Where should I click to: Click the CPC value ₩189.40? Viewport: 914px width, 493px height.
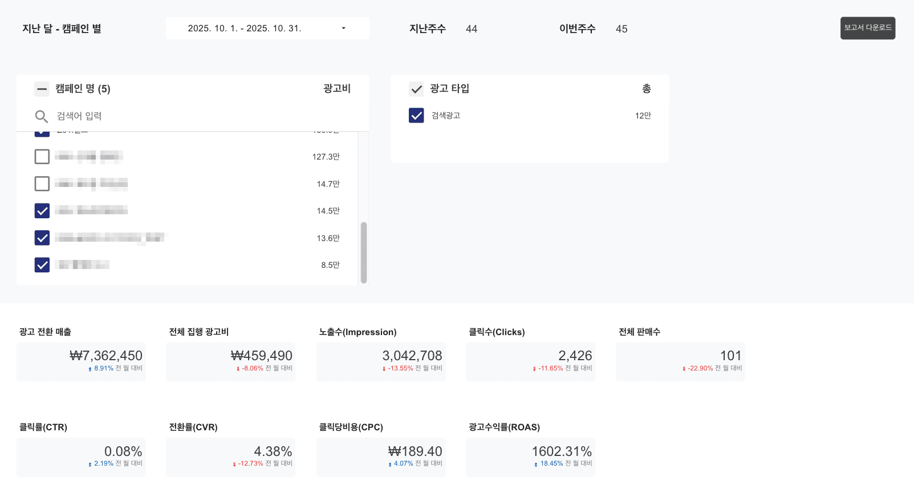[415, 451]
